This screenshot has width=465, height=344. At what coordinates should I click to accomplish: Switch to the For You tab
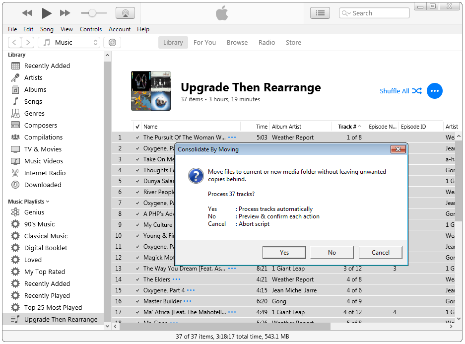point(204,42)
